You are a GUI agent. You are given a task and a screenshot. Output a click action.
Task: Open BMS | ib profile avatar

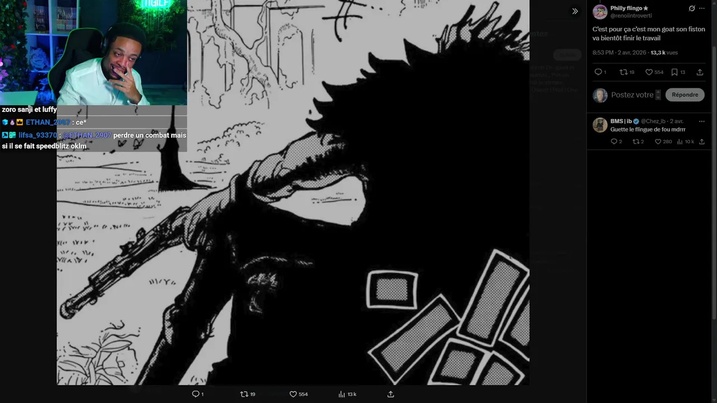pos(600,125)
